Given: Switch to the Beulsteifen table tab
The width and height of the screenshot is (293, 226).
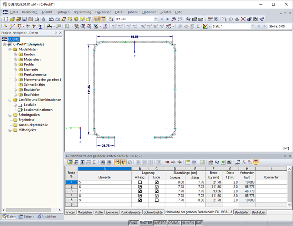Looking at the screenshot, I should [242, 212].
